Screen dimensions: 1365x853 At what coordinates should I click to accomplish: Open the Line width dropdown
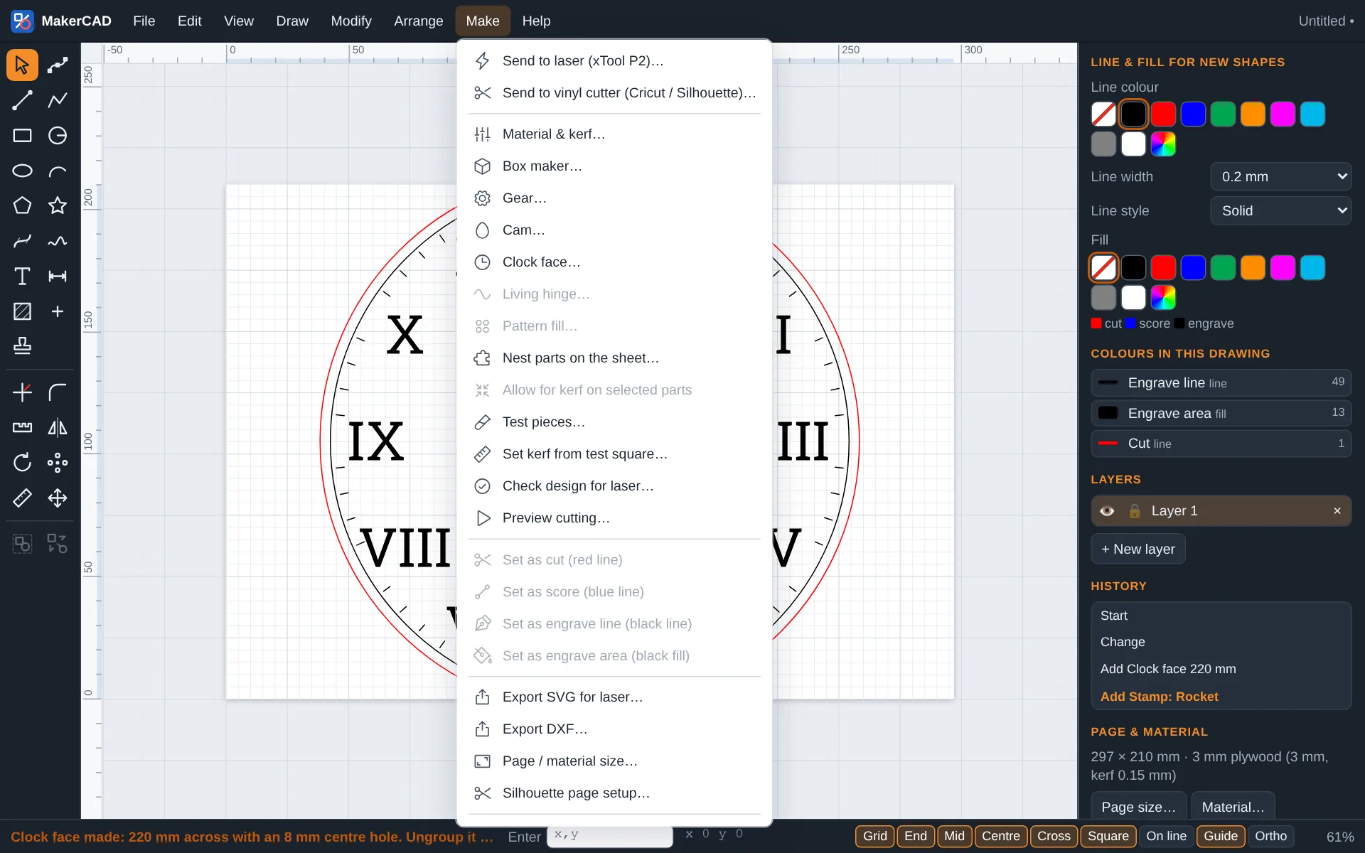(x=1280, y=177)
